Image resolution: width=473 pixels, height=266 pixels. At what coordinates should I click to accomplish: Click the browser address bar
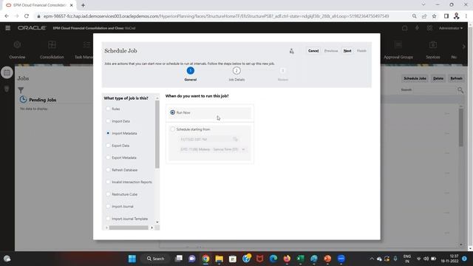[x=216, y=16]
